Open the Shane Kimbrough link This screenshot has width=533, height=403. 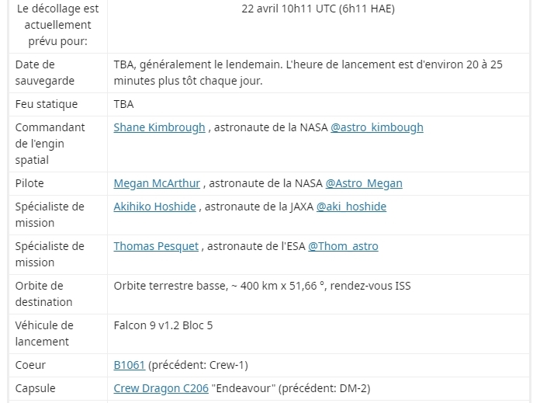point(159,127)
